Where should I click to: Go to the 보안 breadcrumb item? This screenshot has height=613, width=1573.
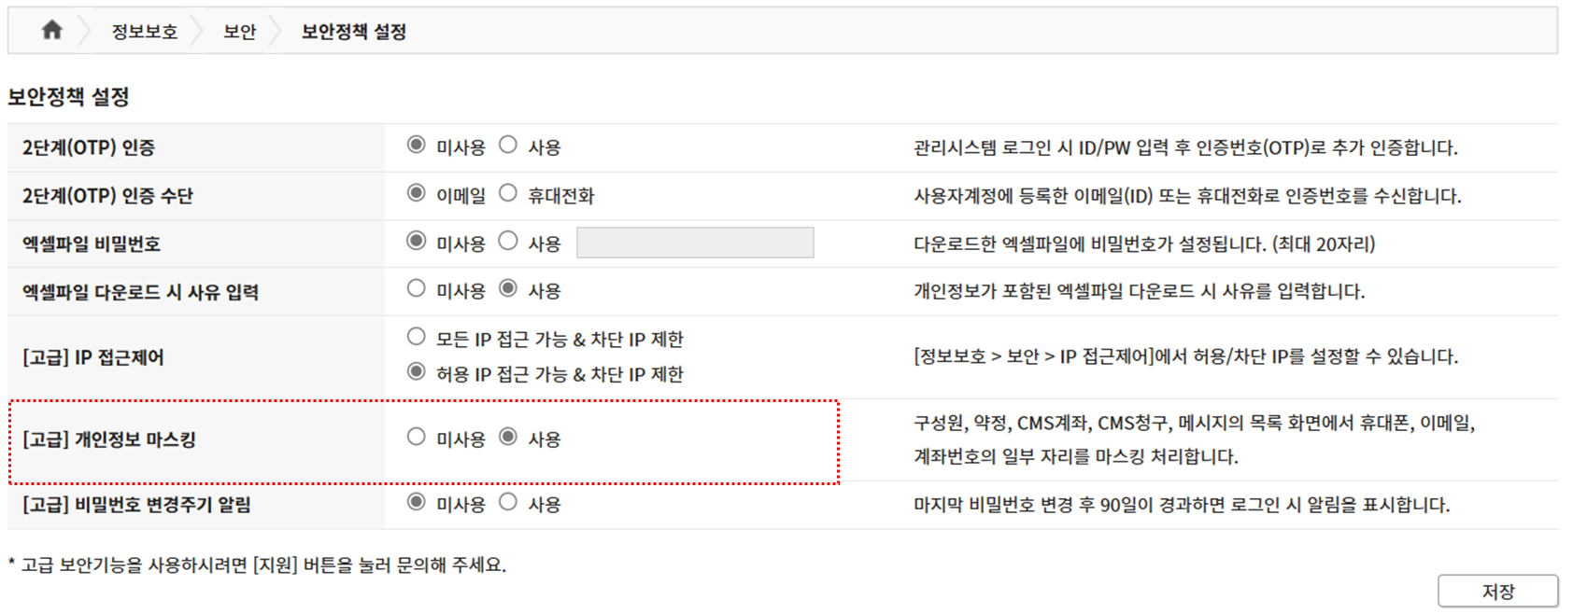coord(239,32)
